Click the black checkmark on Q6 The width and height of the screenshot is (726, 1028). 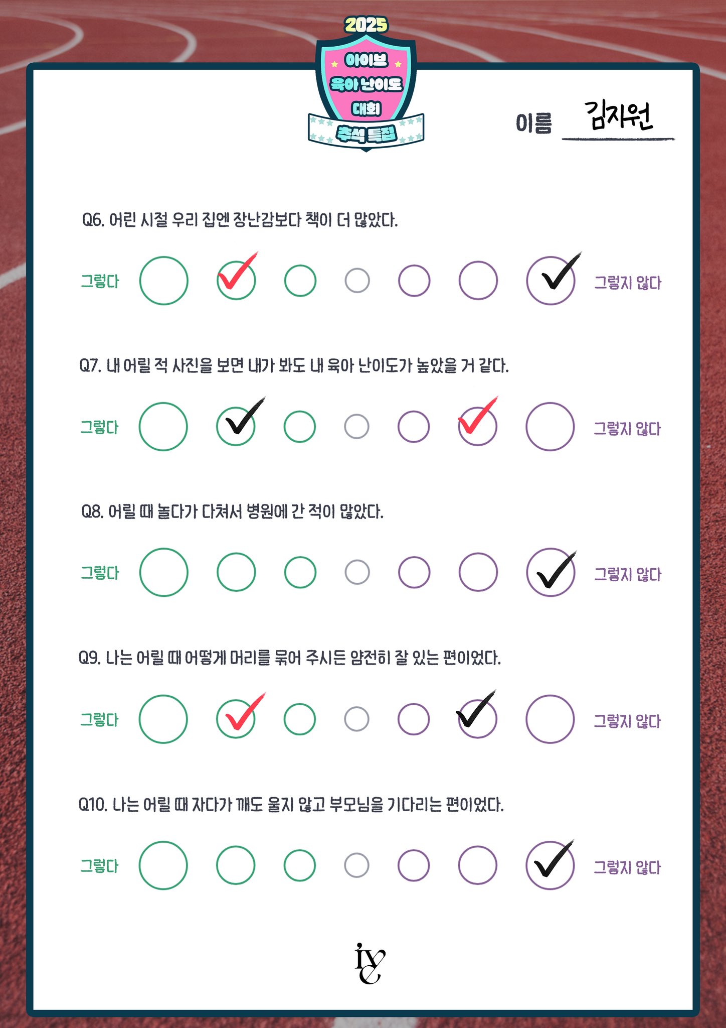point(559,274)
